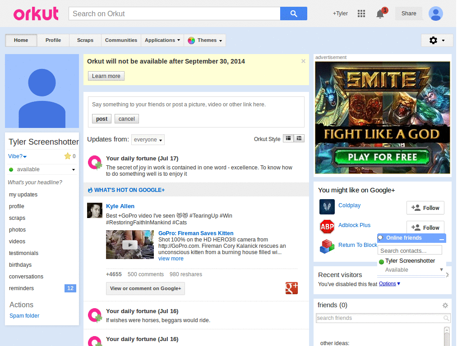The image size is (462, 346).
Task: Click the Coldplay page avatar
Action: point(327,206)
